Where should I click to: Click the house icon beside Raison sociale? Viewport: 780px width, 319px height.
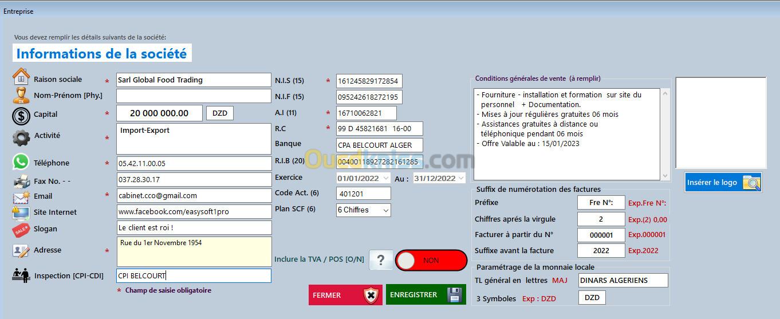(x=21, y=77)
